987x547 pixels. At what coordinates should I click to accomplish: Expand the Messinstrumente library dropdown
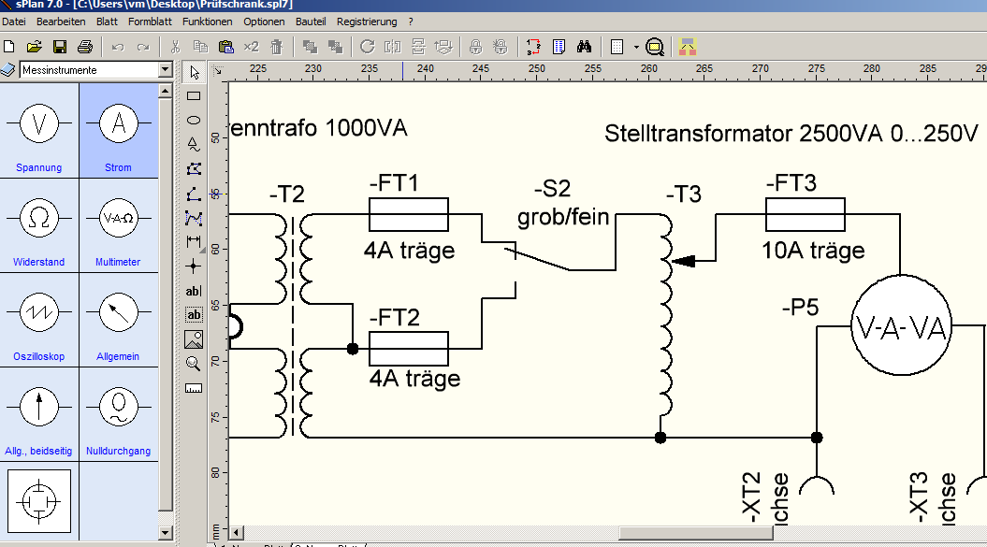click(165, 70)
